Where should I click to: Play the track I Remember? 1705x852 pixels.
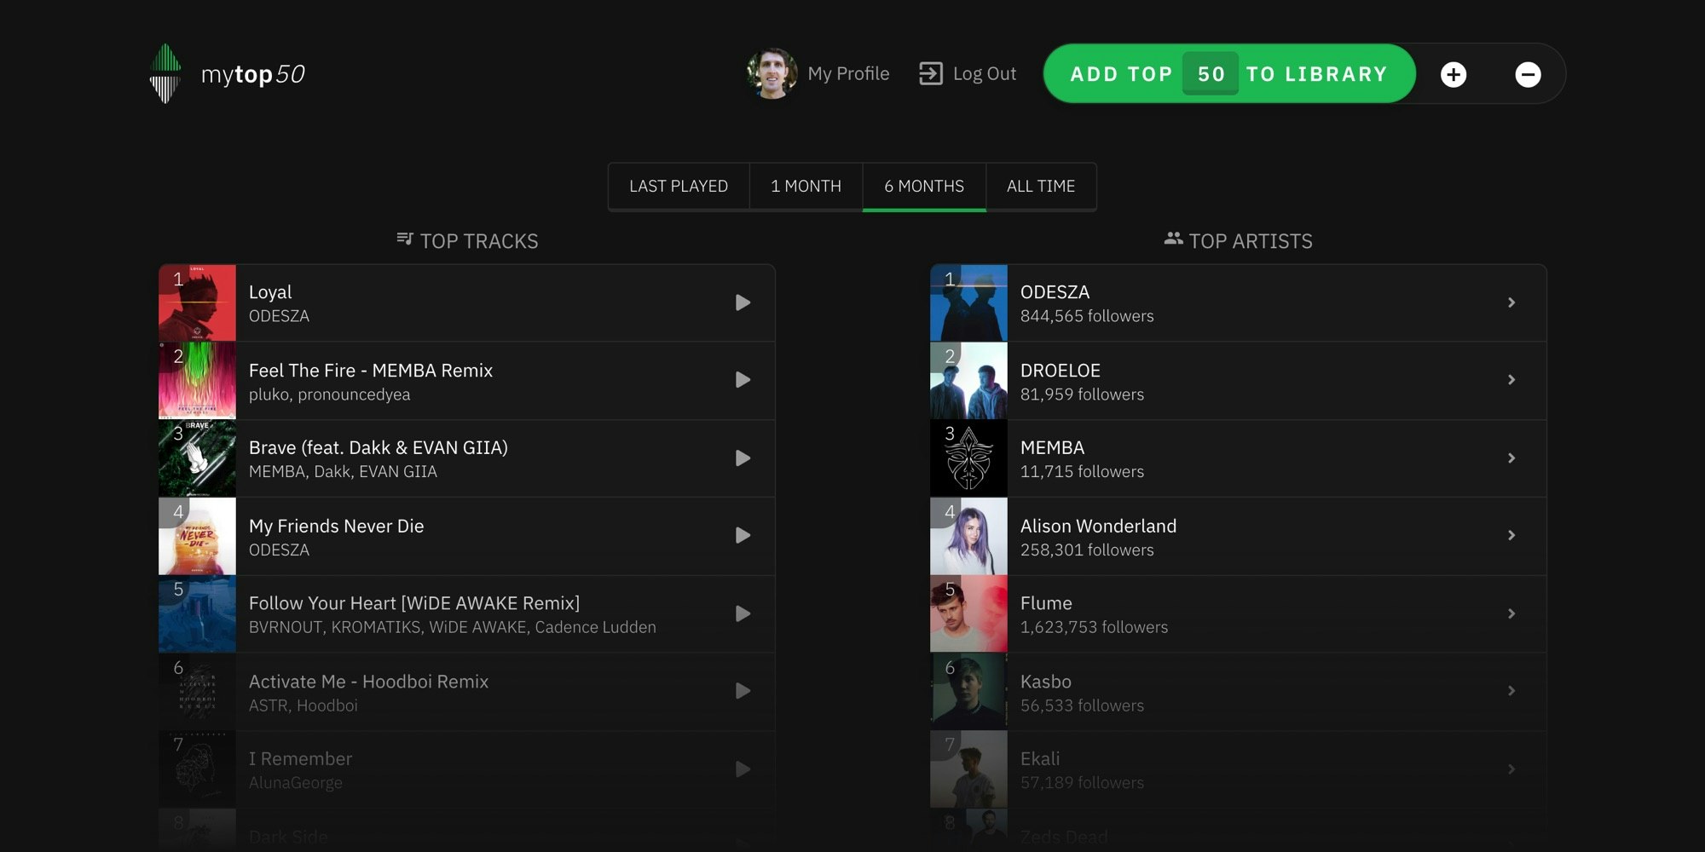pos(743,769)
